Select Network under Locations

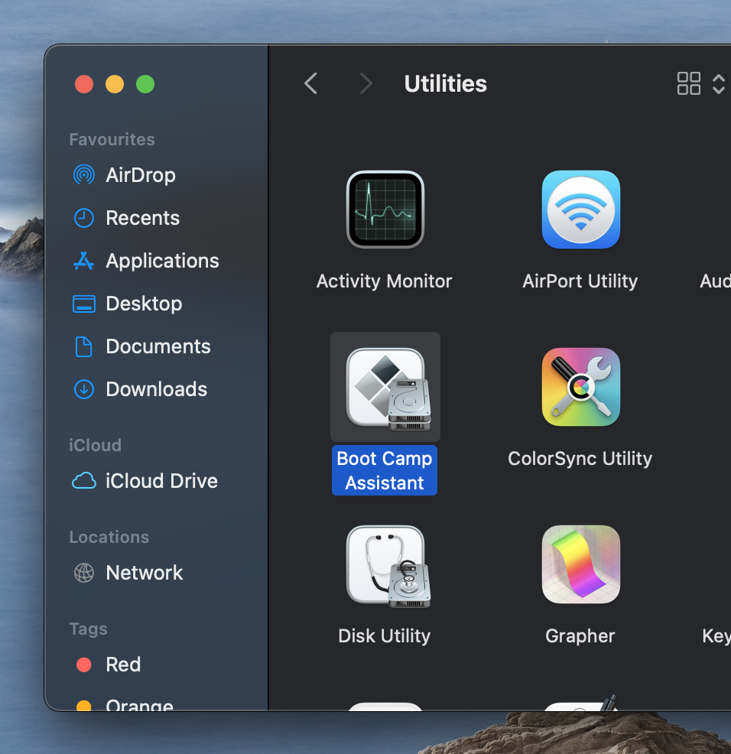[x=145, y=573]
